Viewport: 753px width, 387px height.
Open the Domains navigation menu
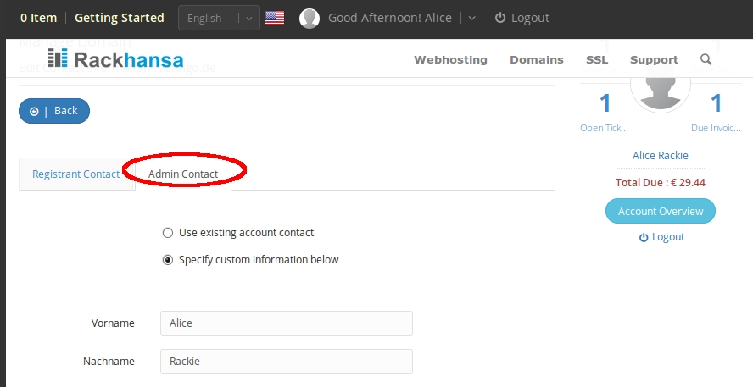click(537, 59)
